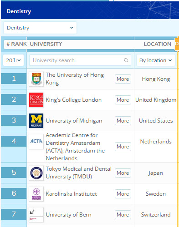Click More for Karolinska Institutet
This screenshot has width=179, height=227.
point(123,194)
